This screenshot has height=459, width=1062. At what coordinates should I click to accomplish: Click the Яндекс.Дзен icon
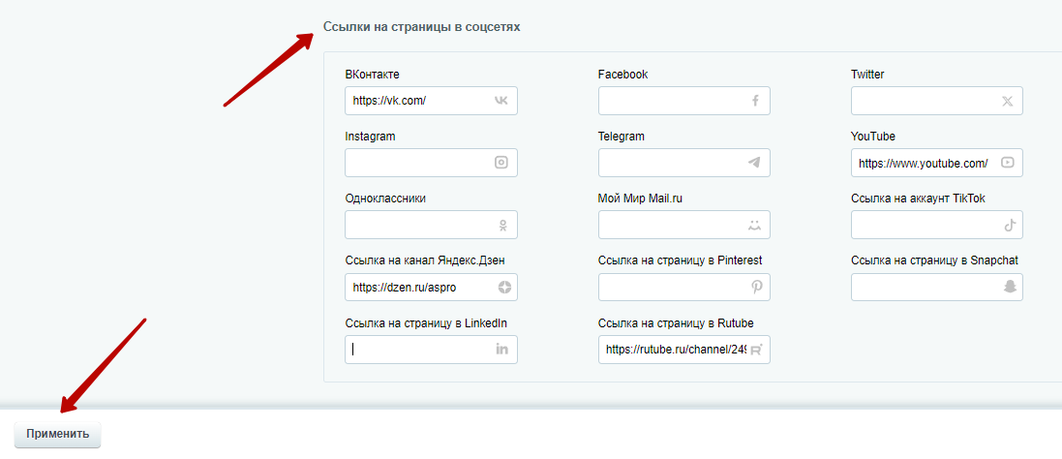pyautogui.click(x=504, y=287)
